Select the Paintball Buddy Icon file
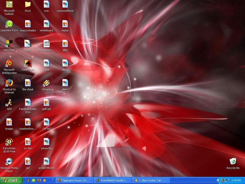 coord(28,103)
